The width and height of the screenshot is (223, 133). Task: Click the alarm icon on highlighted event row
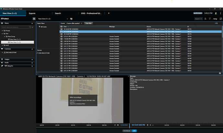tap(61, 31)
